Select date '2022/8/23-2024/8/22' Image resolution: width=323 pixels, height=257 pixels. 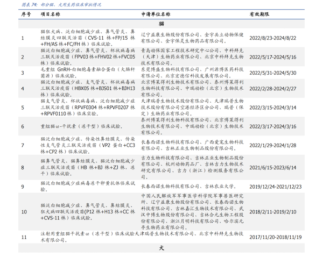point(273,38)
